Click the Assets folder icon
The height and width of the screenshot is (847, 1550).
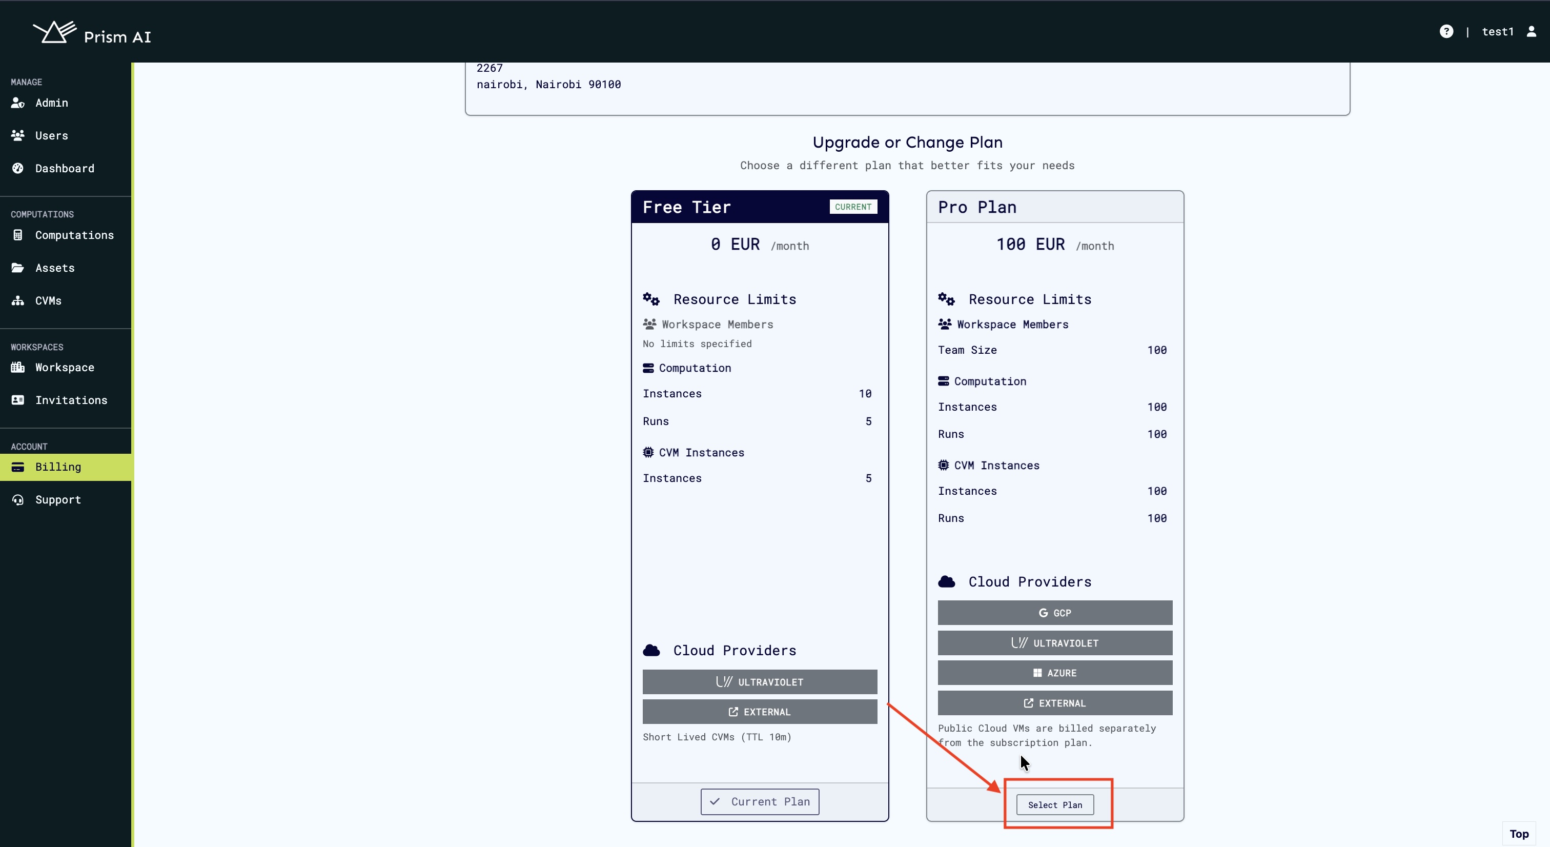pyautogui.click(x=18, y=268)
